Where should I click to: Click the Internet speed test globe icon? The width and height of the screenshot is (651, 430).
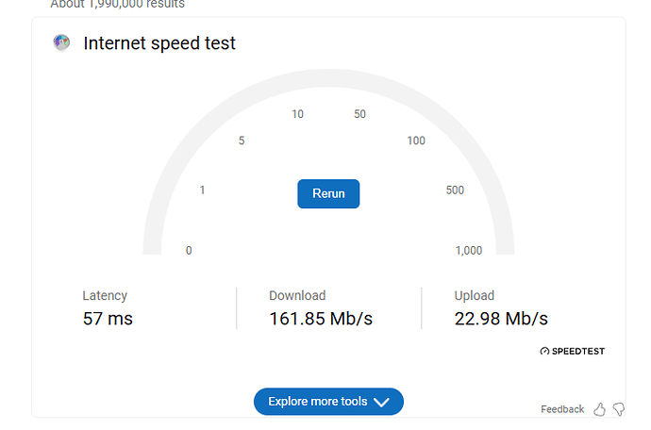coord(61,42)
